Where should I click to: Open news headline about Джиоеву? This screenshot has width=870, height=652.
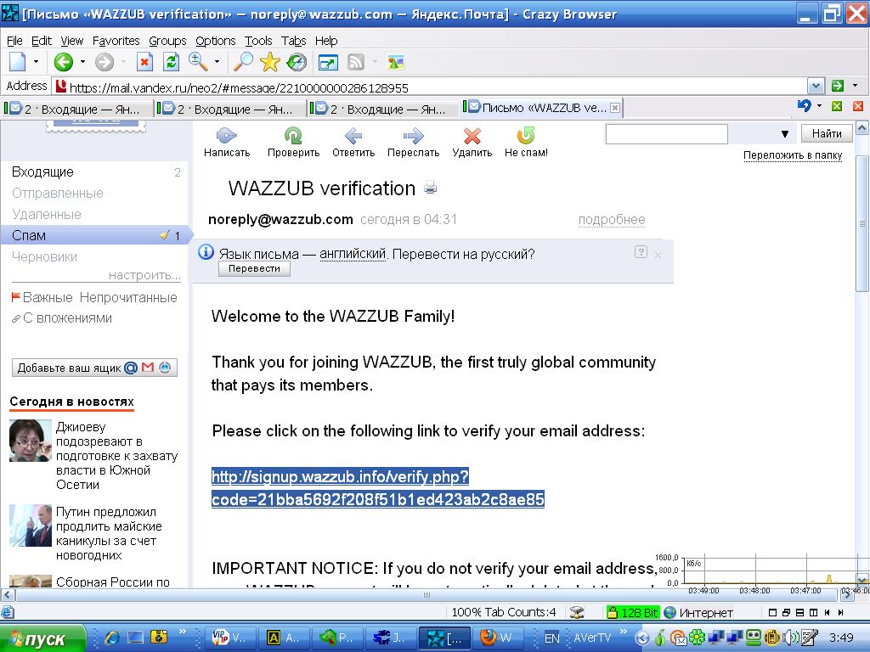[116, 456]
